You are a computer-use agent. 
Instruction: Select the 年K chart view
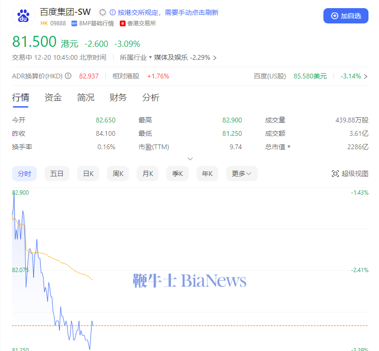[x=207, y=174]
